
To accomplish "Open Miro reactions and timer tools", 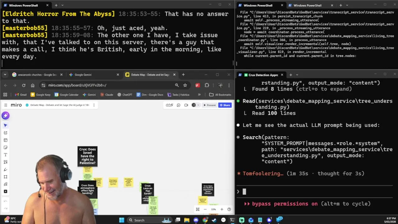I will 169,105.
